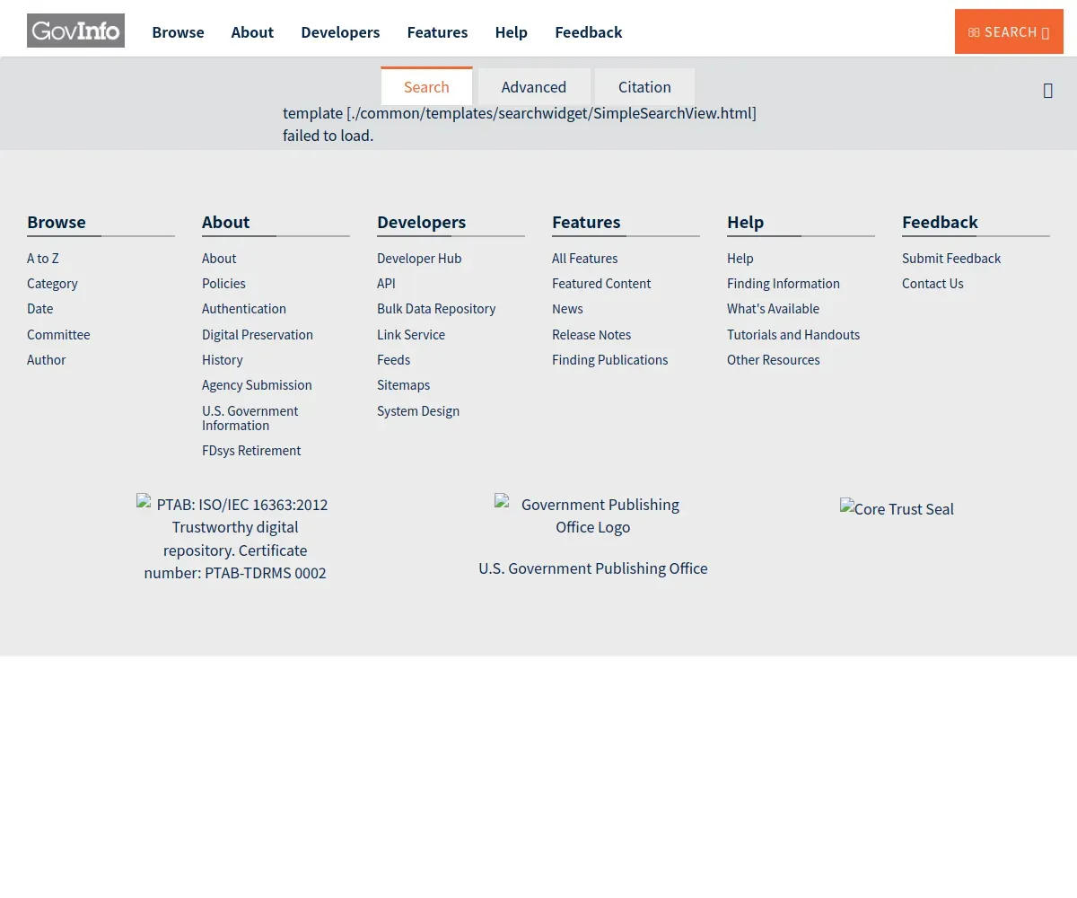Select the Search tab

click(426, 86)
